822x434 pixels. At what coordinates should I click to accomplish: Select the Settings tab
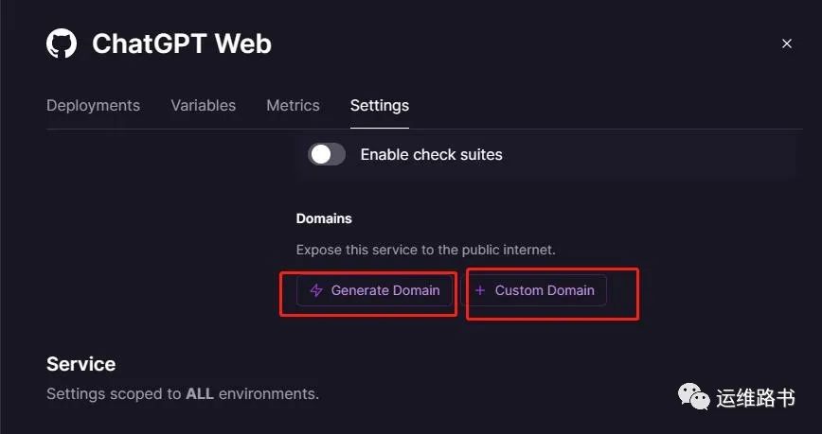[x=379, y=105]
